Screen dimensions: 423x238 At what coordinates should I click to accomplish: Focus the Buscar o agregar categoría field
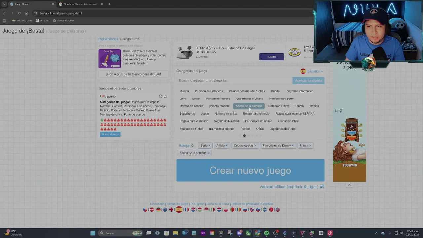[234, 81]
